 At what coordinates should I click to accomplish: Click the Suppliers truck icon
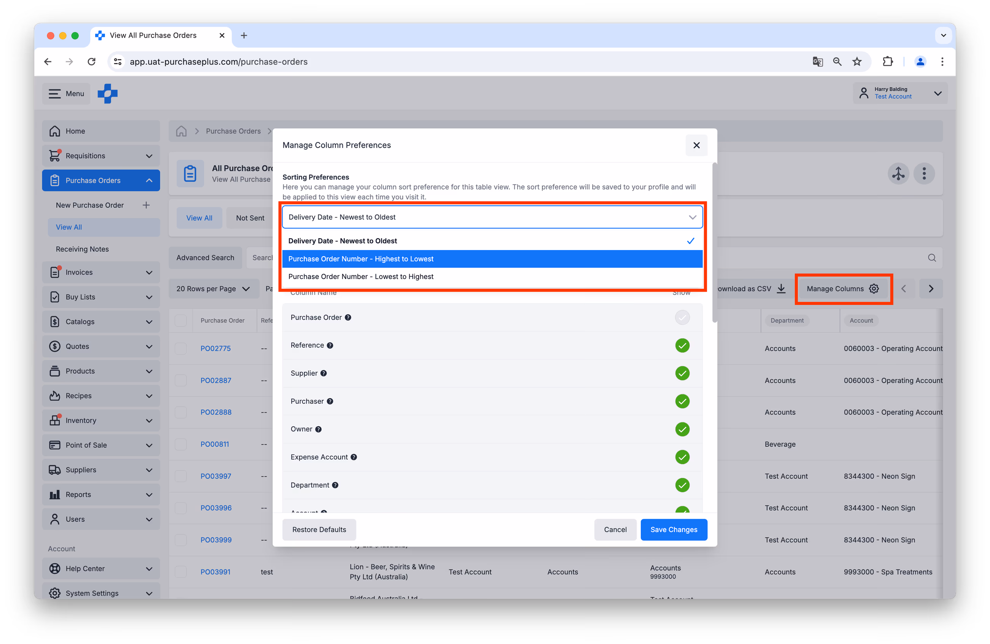(x=54, y=470)
